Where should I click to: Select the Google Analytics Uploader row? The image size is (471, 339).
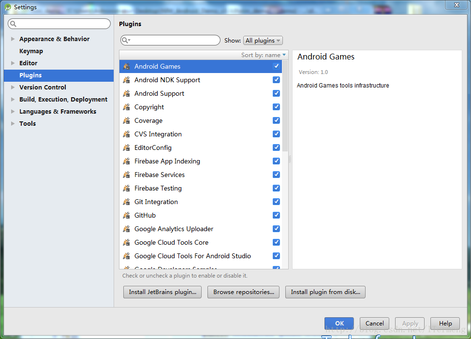point(201,229)
